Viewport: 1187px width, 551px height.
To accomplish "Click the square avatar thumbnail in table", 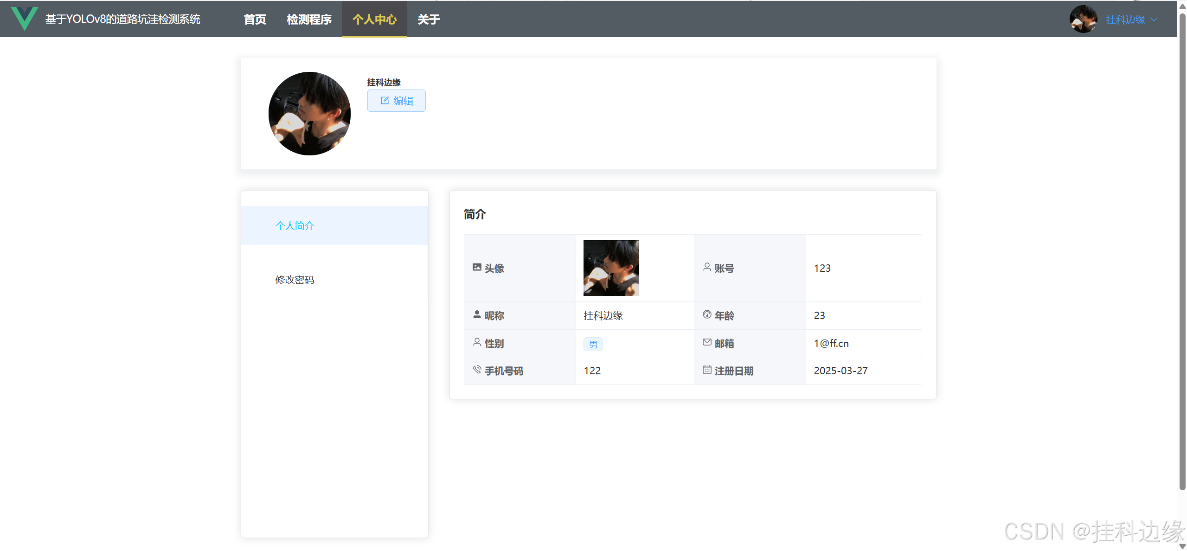I will [611, 268].
